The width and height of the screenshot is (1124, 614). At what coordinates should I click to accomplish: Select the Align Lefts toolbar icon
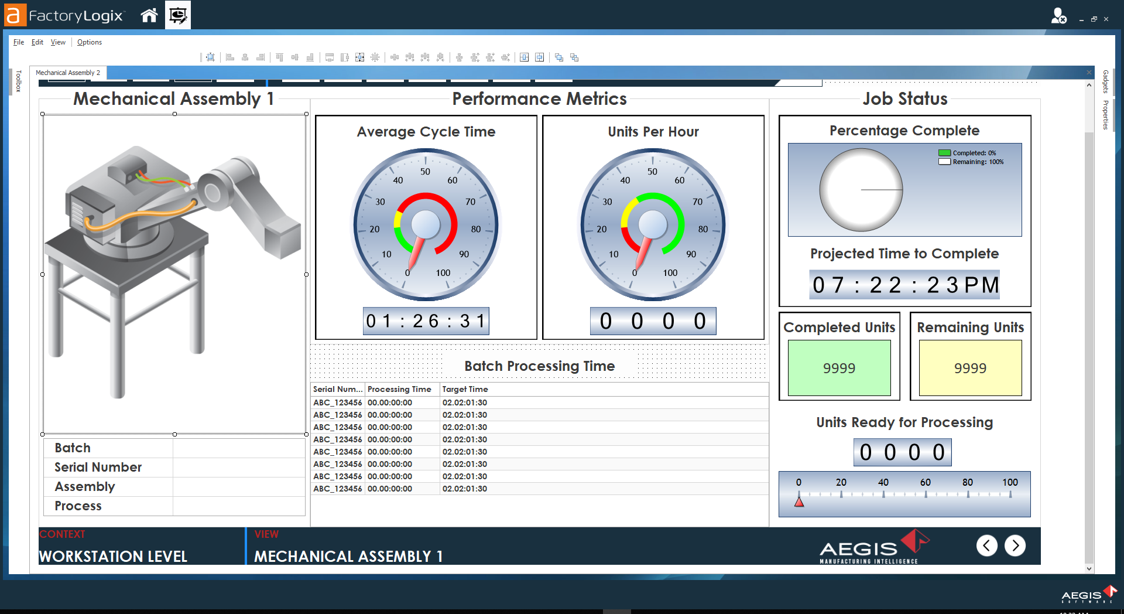coord(228,57)
